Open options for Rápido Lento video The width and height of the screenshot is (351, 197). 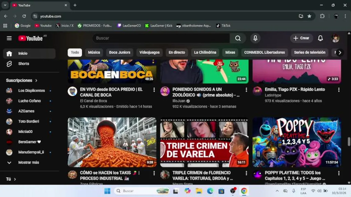point(339,90)
